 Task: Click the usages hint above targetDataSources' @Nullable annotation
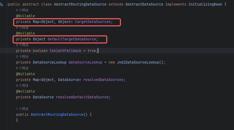pyautogui.click(x=22, y=10)
